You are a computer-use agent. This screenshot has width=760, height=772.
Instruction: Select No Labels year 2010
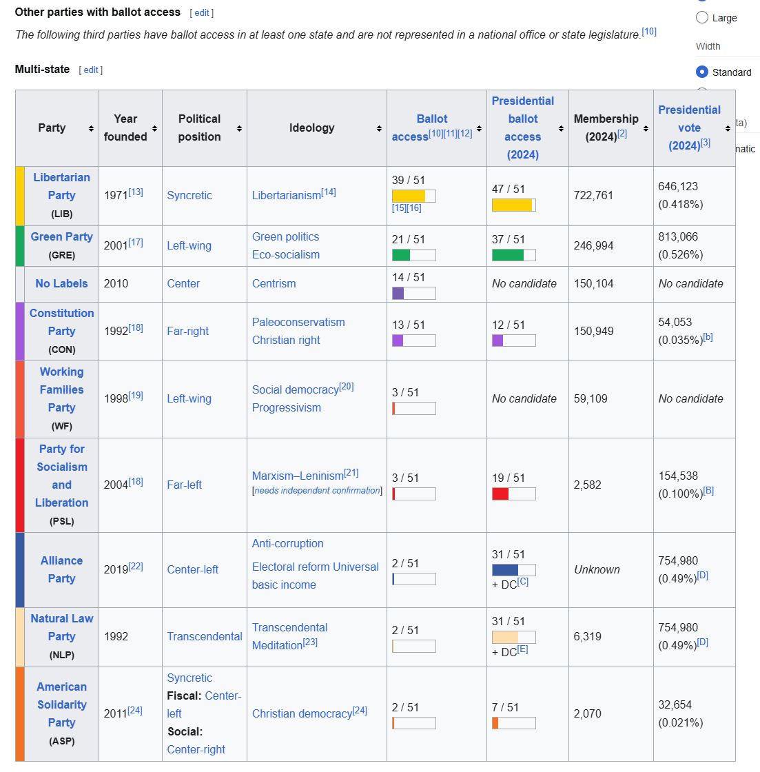(116, 283)
